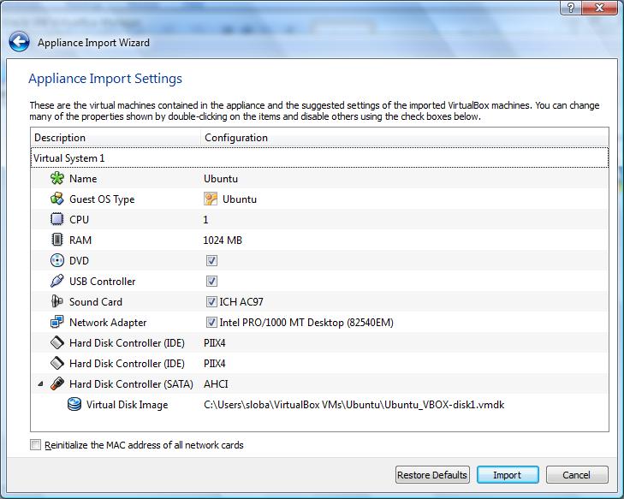Close the Appliance Import Wizard window
Viewport: 624px width, 499px height.
click(599, 8)
